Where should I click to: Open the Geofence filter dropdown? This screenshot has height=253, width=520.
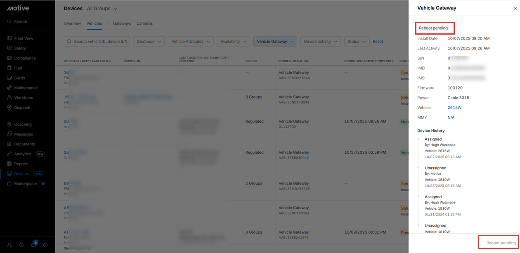[x=149, y=42]
